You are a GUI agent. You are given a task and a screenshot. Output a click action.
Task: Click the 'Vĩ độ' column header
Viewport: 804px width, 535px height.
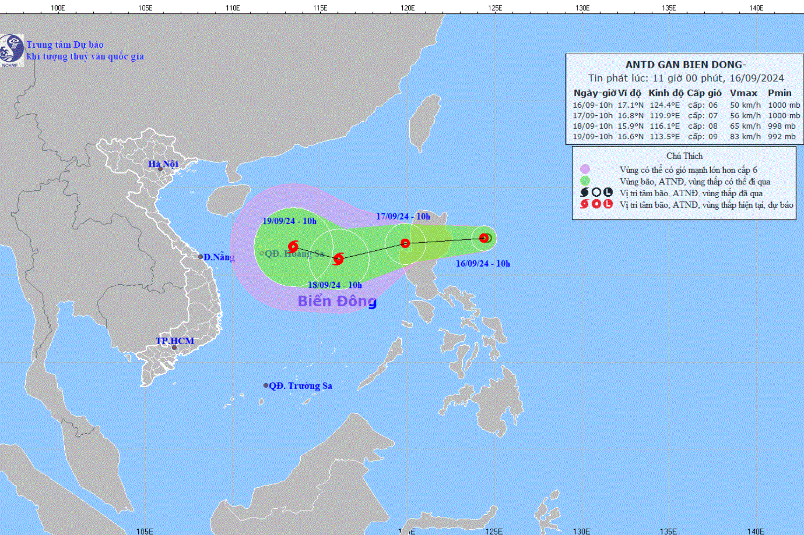point(629,93)
